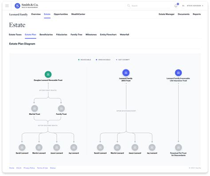Open the Status footer link

coord(53,168)
